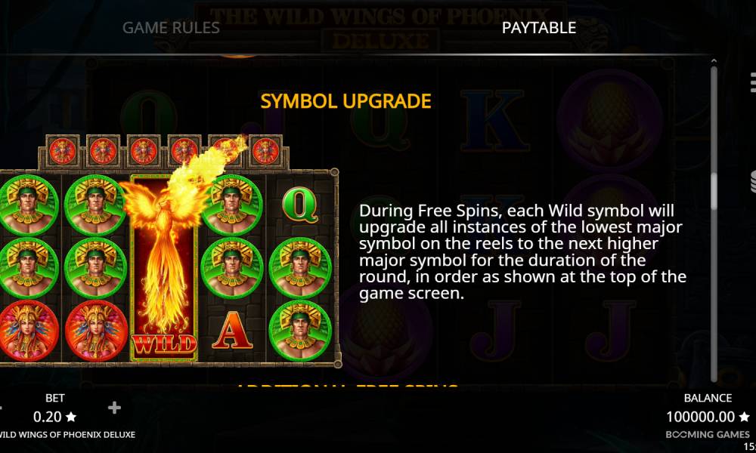
Task: Click the scrollbar up arrow
Action: (x=714, y=61)
